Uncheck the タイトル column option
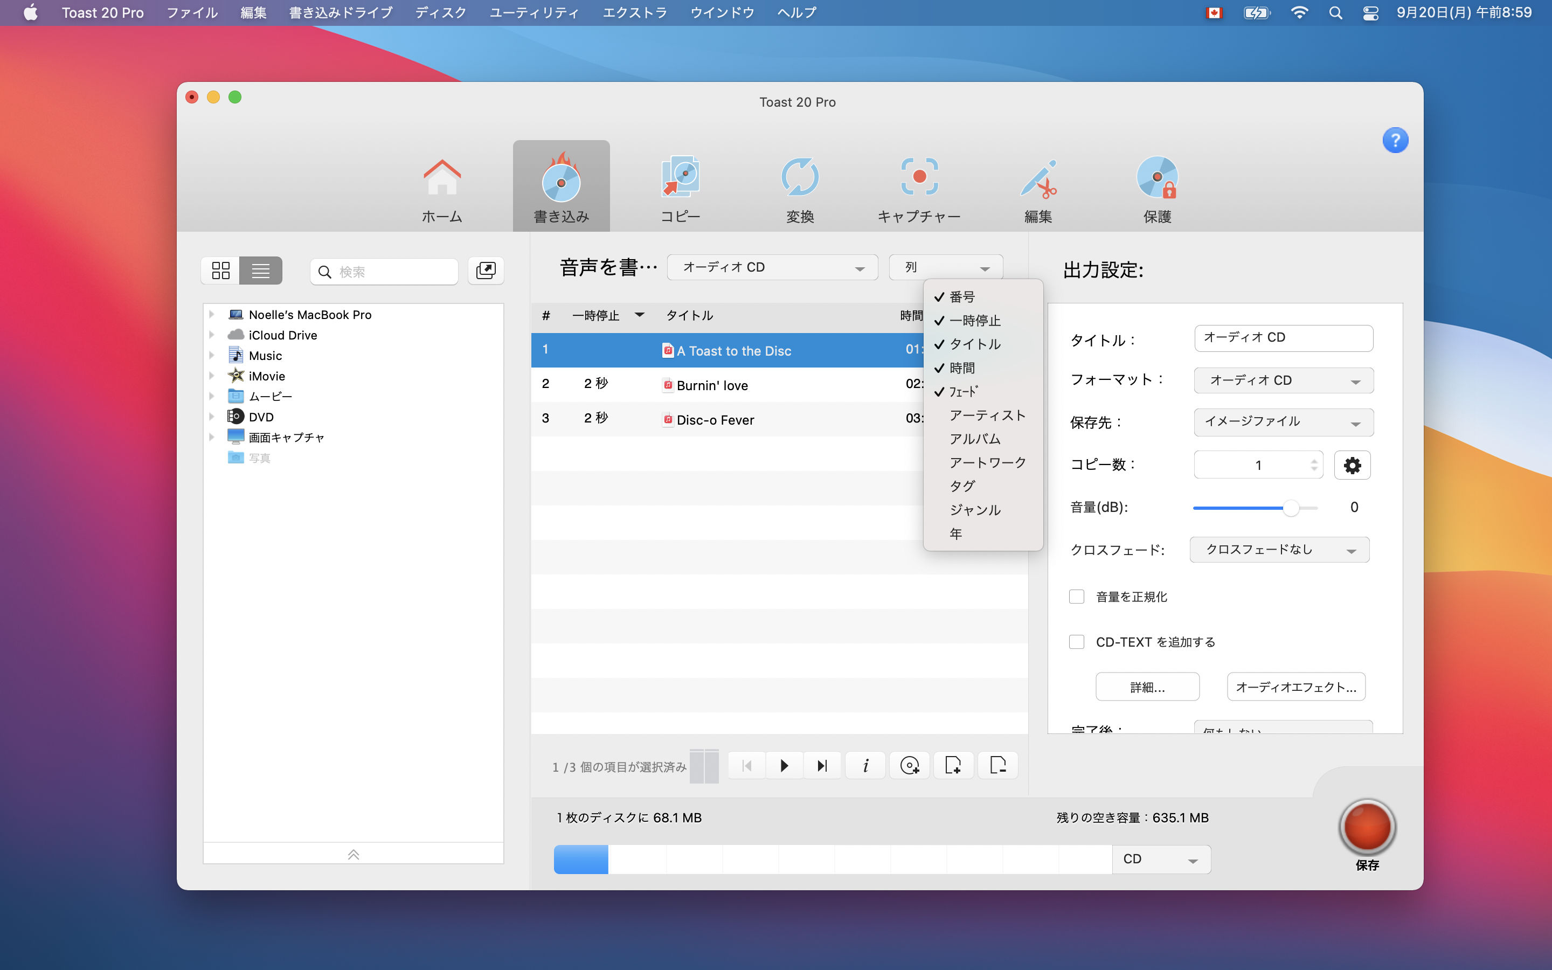Viewport: 1552px width, 970px height. (983, 344)
